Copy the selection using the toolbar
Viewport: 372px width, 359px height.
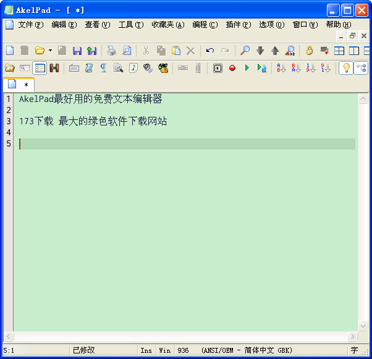coord(161,51)
